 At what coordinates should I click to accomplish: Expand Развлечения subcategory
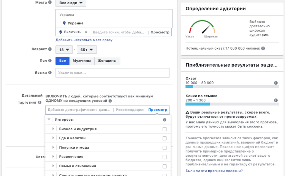(x=53, y=156)
